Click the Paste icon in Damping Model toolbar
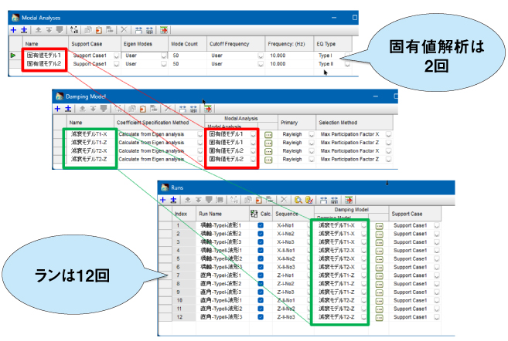Image resolution: width=508 pixels, height=341 pixels. pyautogui.click(x=143, y=109)
